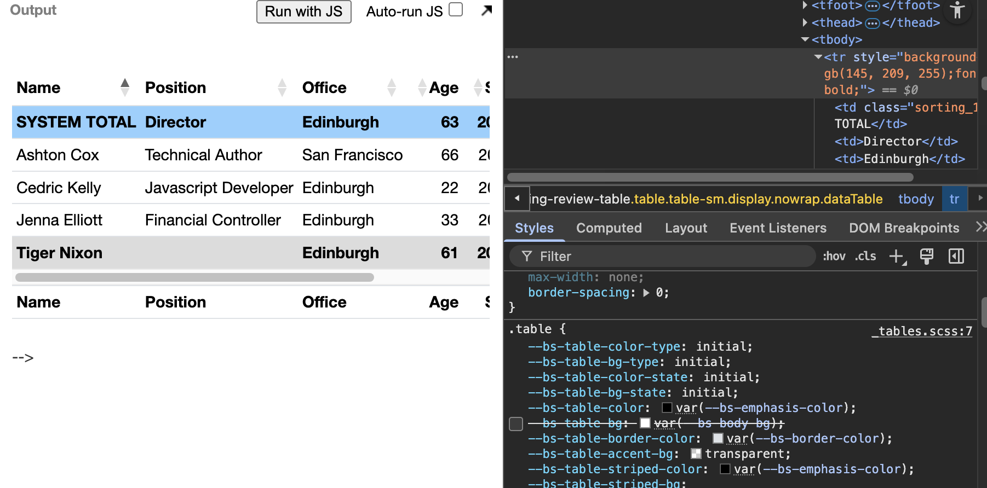Screen dimensions: 987x488
Task: Expand the thead element node
Action: (805, 22)
